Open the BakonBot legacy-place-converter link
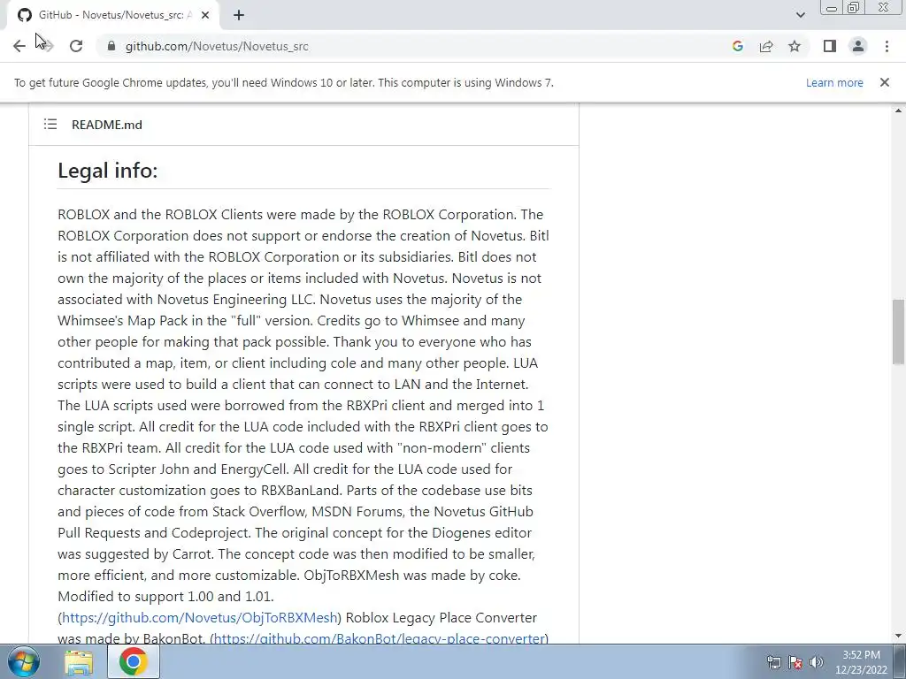The width and height of the screenshot is (906, 679). tap(380, 638)
